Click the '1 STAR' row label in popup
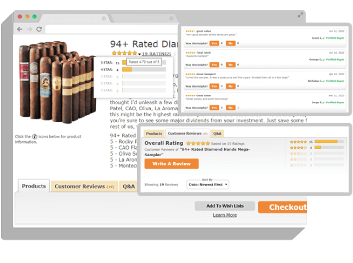353x263 pixels. [x=106, y=90]
